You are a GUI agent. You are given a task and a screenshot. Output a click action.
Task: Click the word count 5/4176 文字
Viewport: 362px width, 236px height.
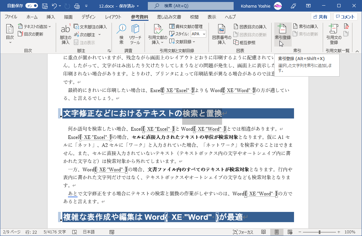[x=55, y=232]
